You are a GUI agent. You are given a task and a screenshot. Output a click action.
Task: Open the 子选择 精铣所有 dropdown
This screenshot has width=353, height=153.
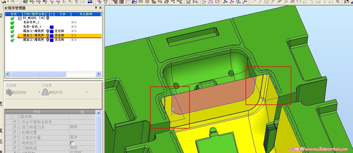(x=86, y=92)
